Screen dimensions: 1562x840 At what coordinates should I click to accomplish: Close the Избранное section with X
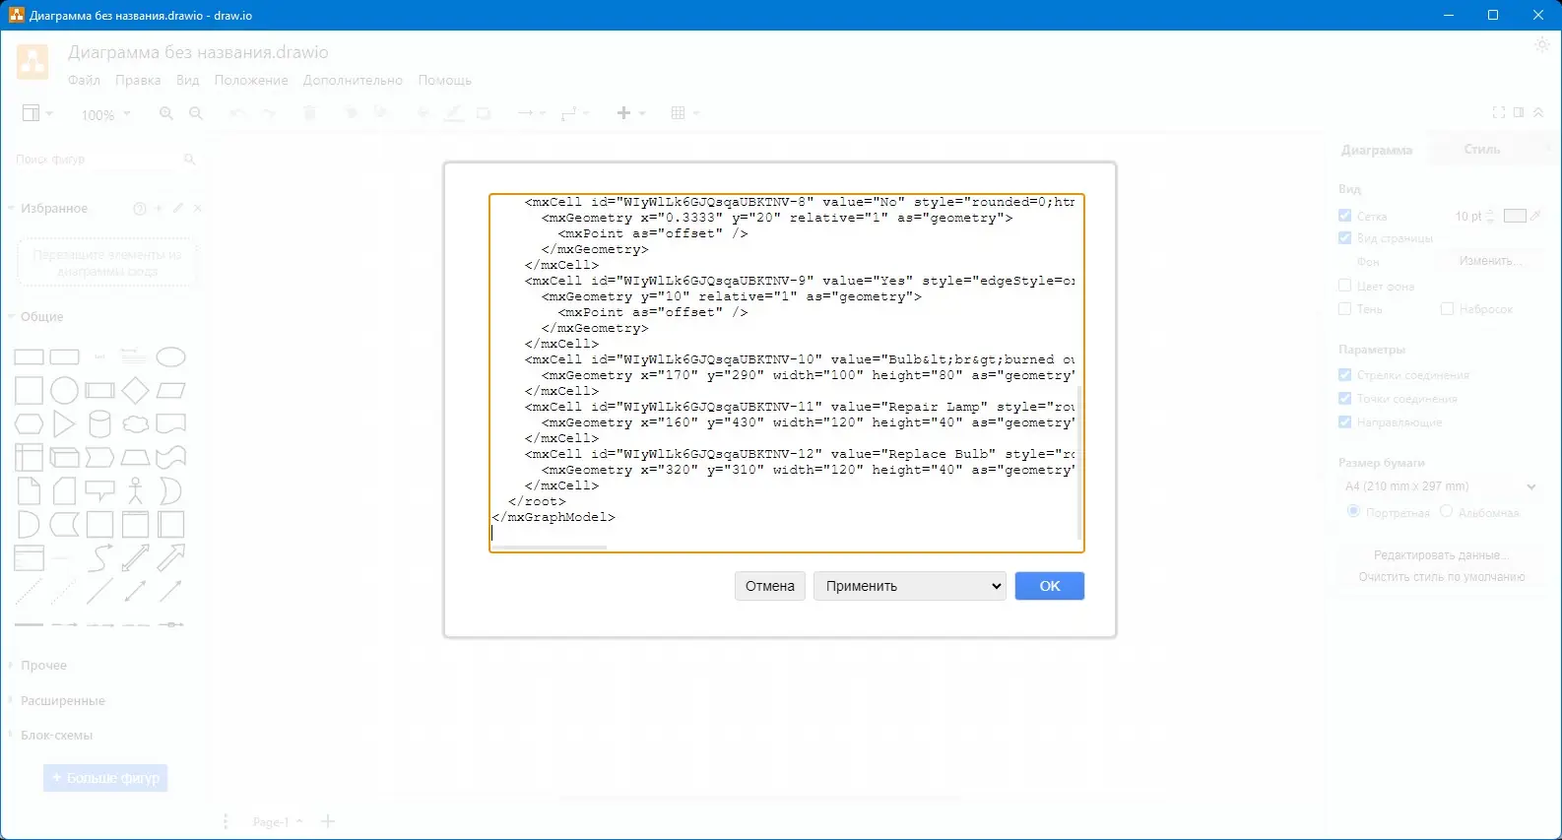pyautogui.click(x=198, y=209)
